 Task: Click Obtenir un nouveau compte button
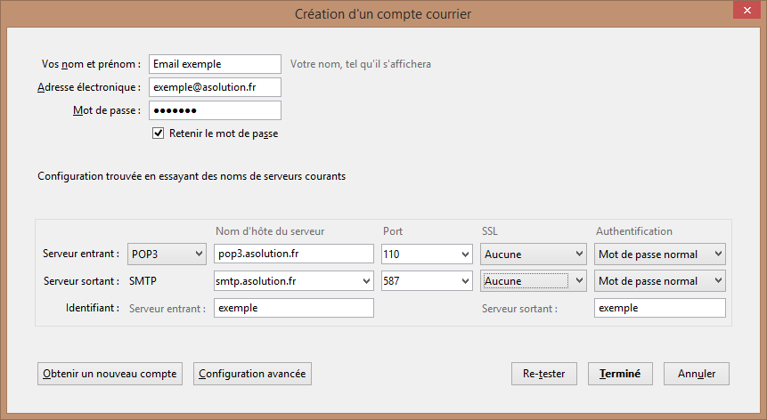tap(110, 374)
